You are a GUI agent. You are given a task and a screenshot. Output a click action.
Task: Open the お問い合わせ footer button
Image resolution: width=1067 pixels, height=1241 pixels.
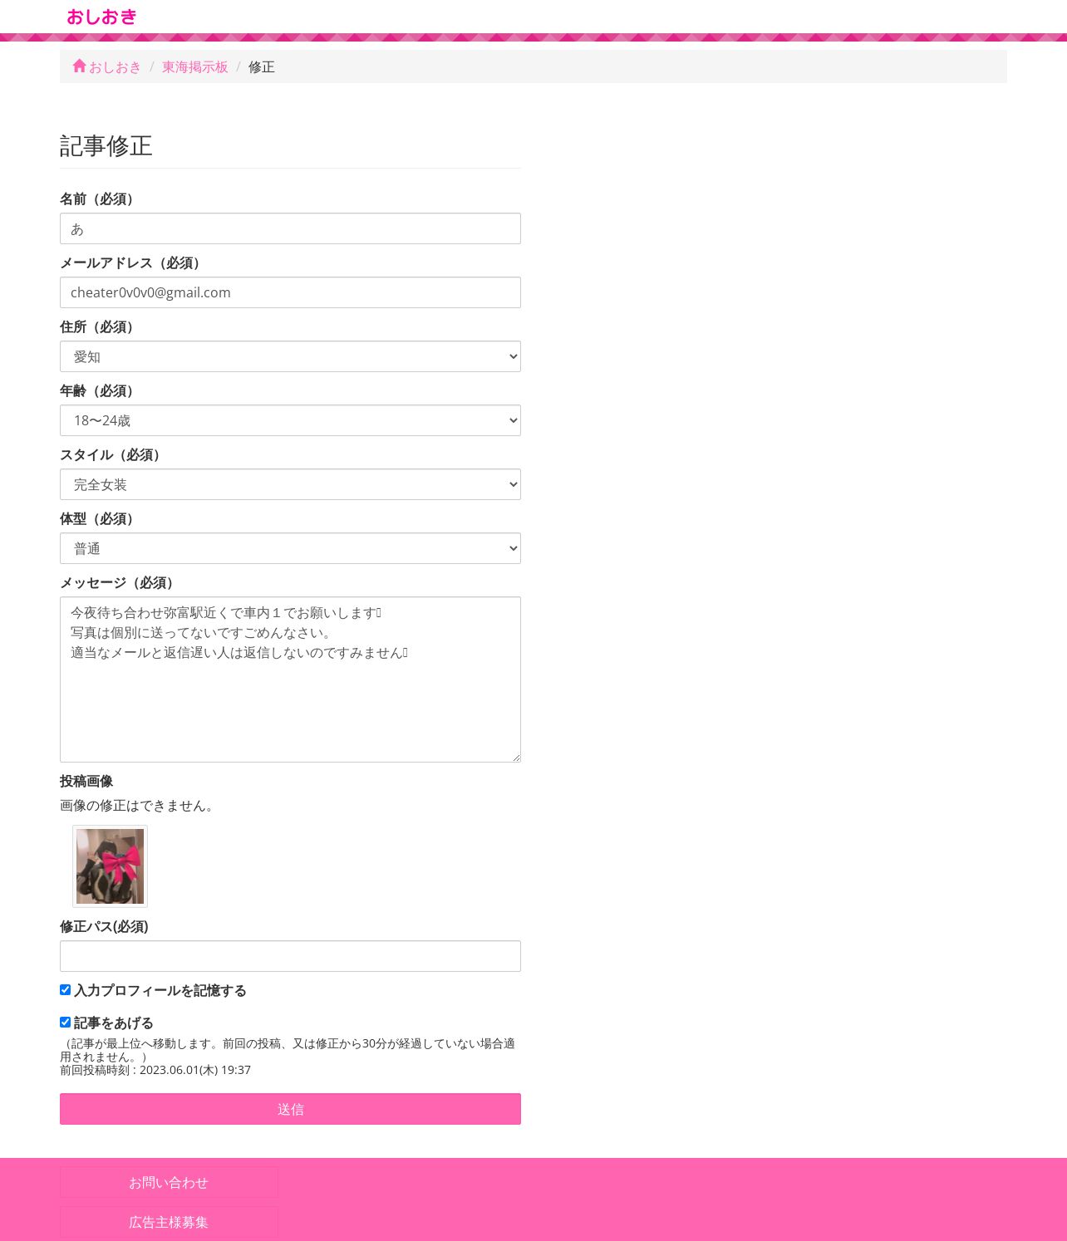169,1182
